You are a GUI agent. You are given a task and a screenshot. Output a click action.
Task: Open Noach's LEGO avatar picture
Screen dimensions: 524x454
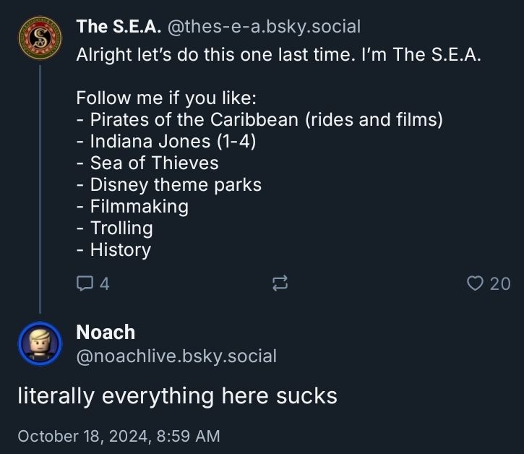point(40,343)
